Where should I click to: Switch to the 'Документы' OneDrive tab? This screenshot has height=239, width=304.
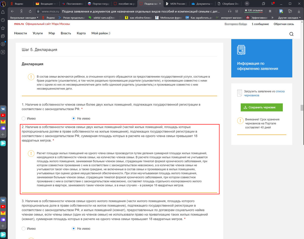tap(202, 4)
